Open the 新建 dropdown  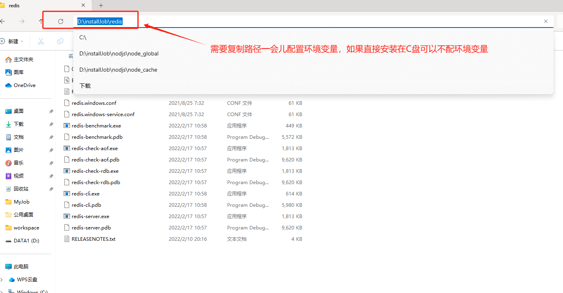pyautogui.click(x=12, y=41)
